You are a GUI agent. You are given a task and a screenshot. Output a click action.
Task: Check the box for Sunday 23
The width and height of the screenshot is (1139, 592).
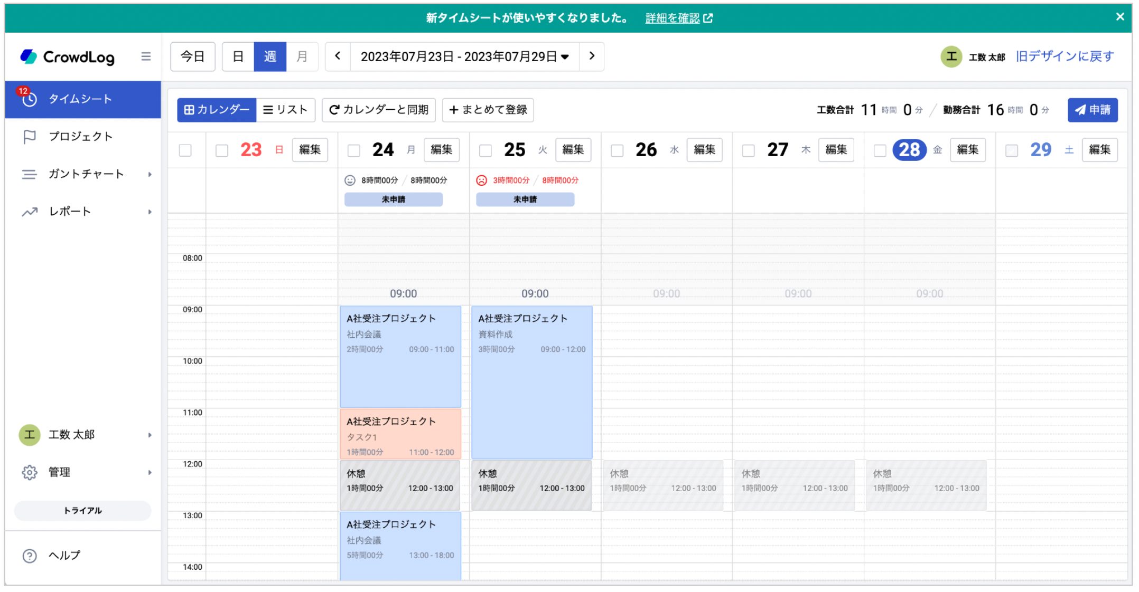tap(222, 150)
